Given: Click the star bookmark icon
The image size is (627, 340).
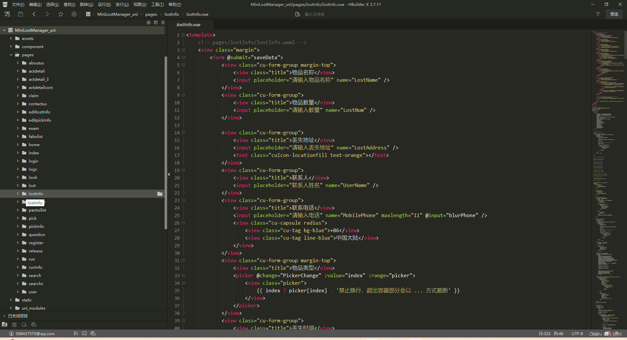Looking at the screenshot, I should [x=61, y=14].
